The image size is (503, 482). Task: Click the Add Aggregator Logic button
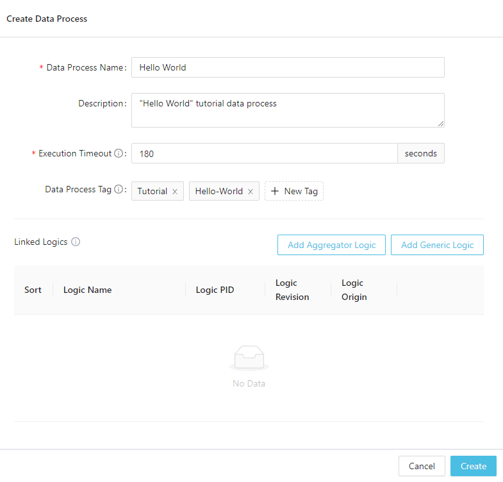pyautogui.click(x=331, y=245)
